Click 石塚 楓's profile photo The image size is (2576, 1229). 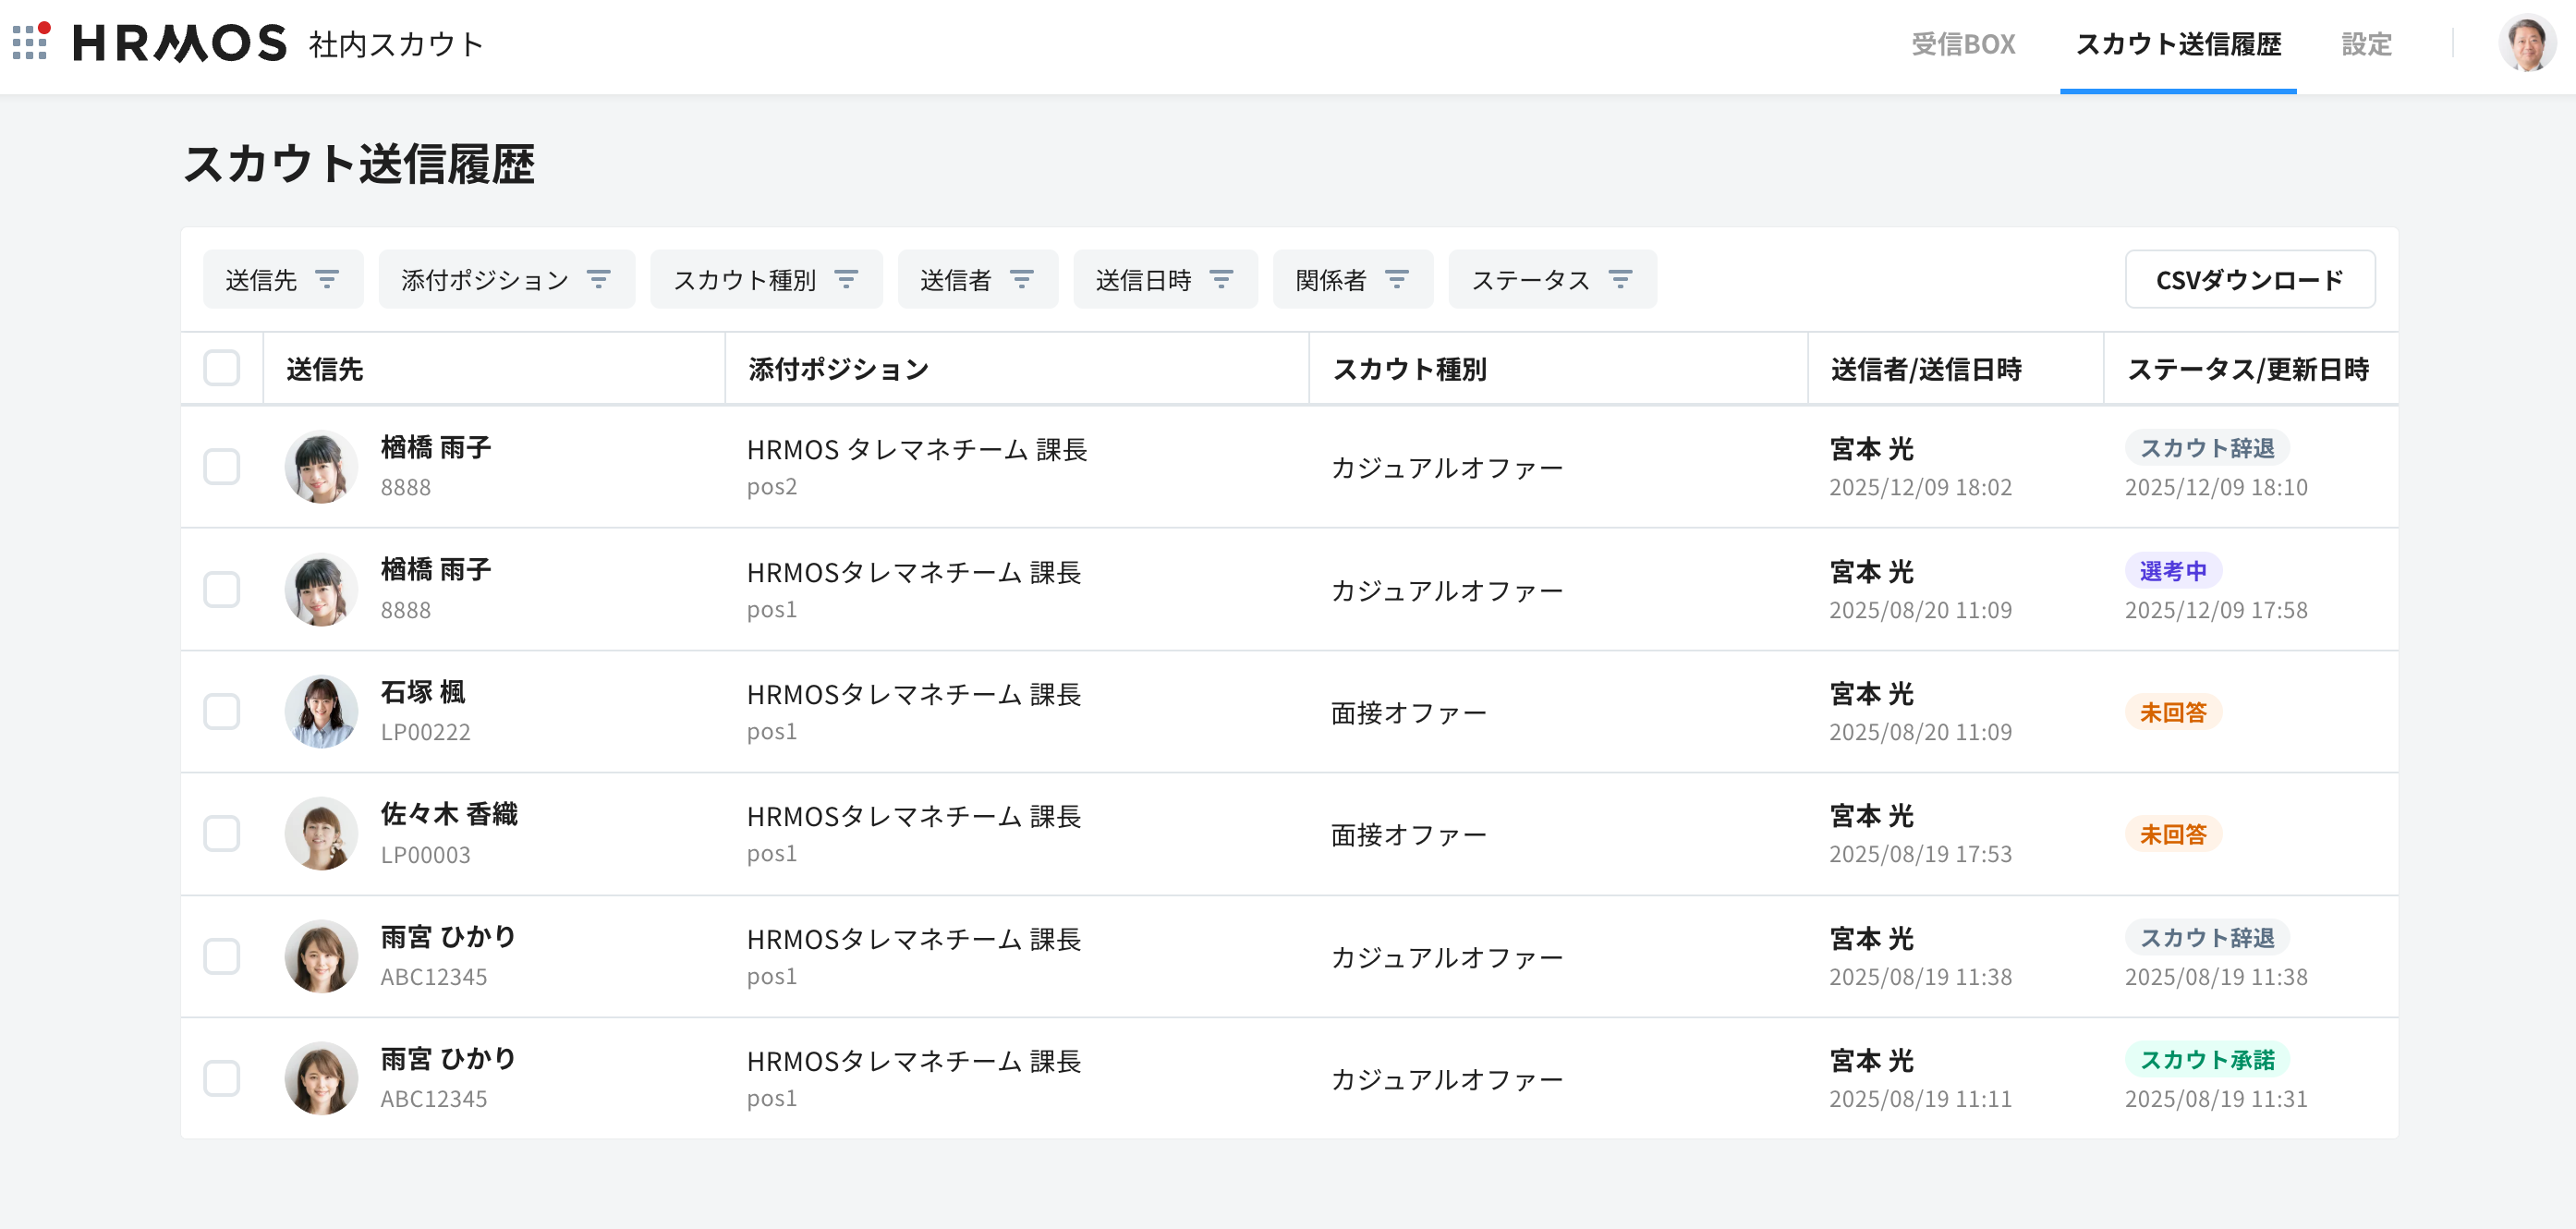click(321, 712)
